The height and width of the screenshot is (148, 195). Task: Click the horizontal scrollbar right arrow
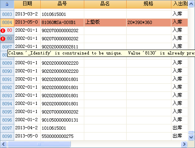point(184,144)
